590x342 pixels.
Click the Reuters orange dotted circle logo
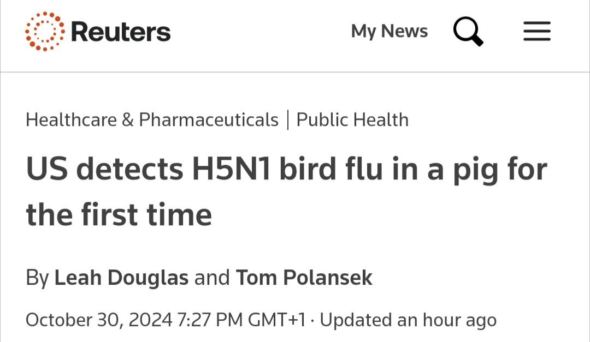pos(45,32)
